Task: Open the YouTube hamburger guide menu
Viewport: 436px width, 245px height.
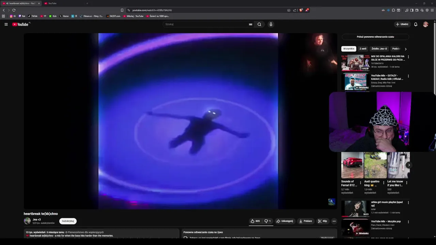Action: [6, 24]
